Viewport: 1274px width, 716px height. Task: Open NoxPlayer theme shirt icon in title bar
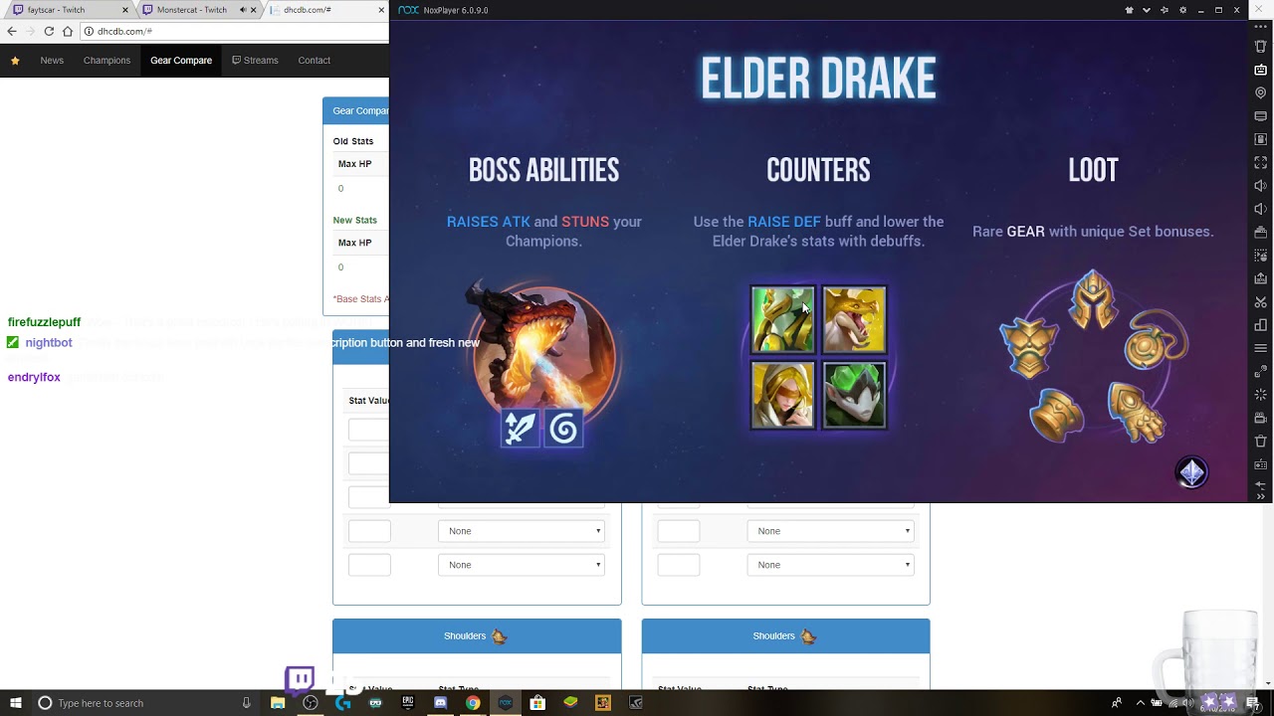(x=1129, y=10)
